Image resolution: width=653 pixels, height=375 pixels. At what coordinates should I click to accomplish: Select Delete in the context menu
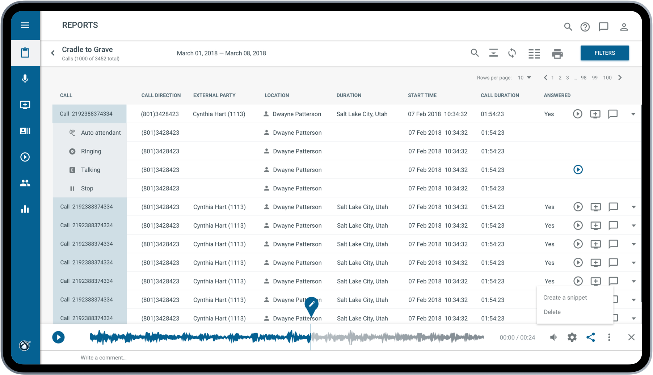tap(552, 312)
